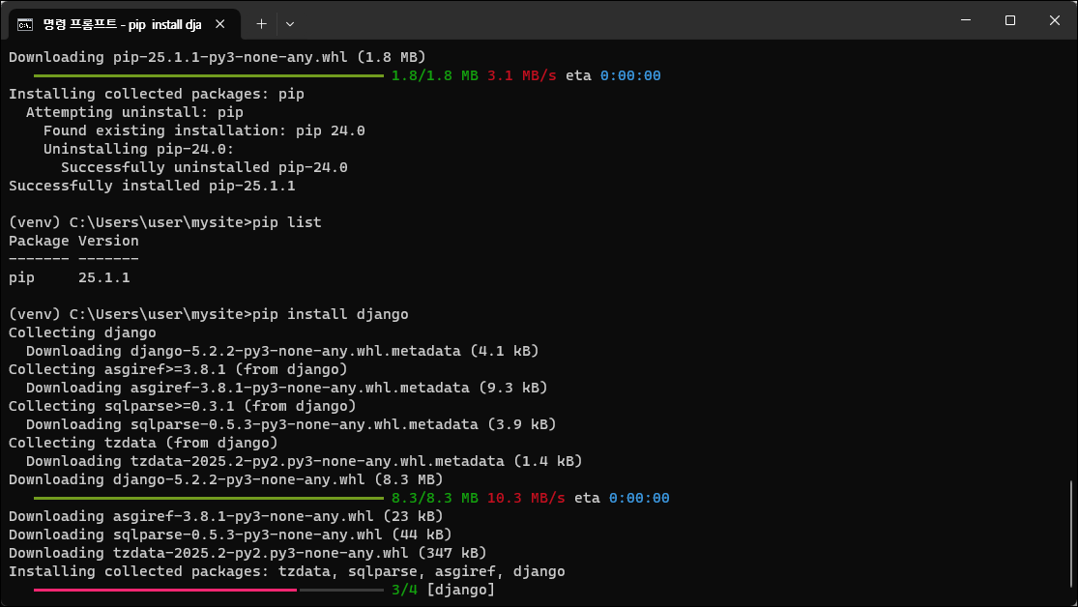1078x607 pixels.
Task: Maximize the terminal window
Action: [x=1009, y=20]
